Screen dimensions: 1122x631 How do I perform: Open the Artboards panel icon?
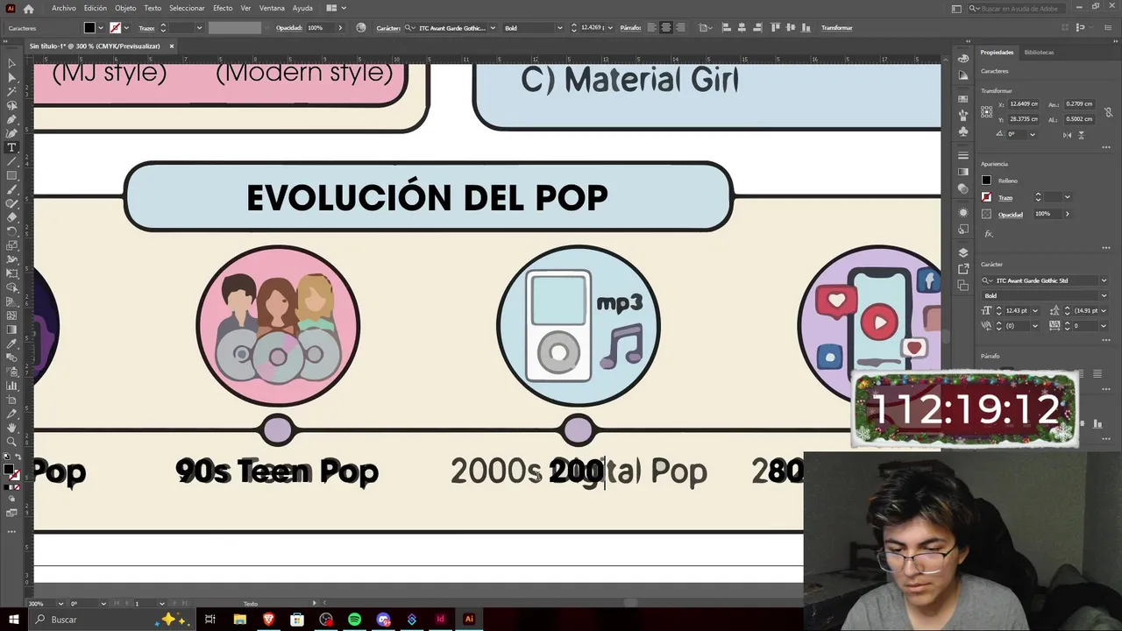coord(963,285)
